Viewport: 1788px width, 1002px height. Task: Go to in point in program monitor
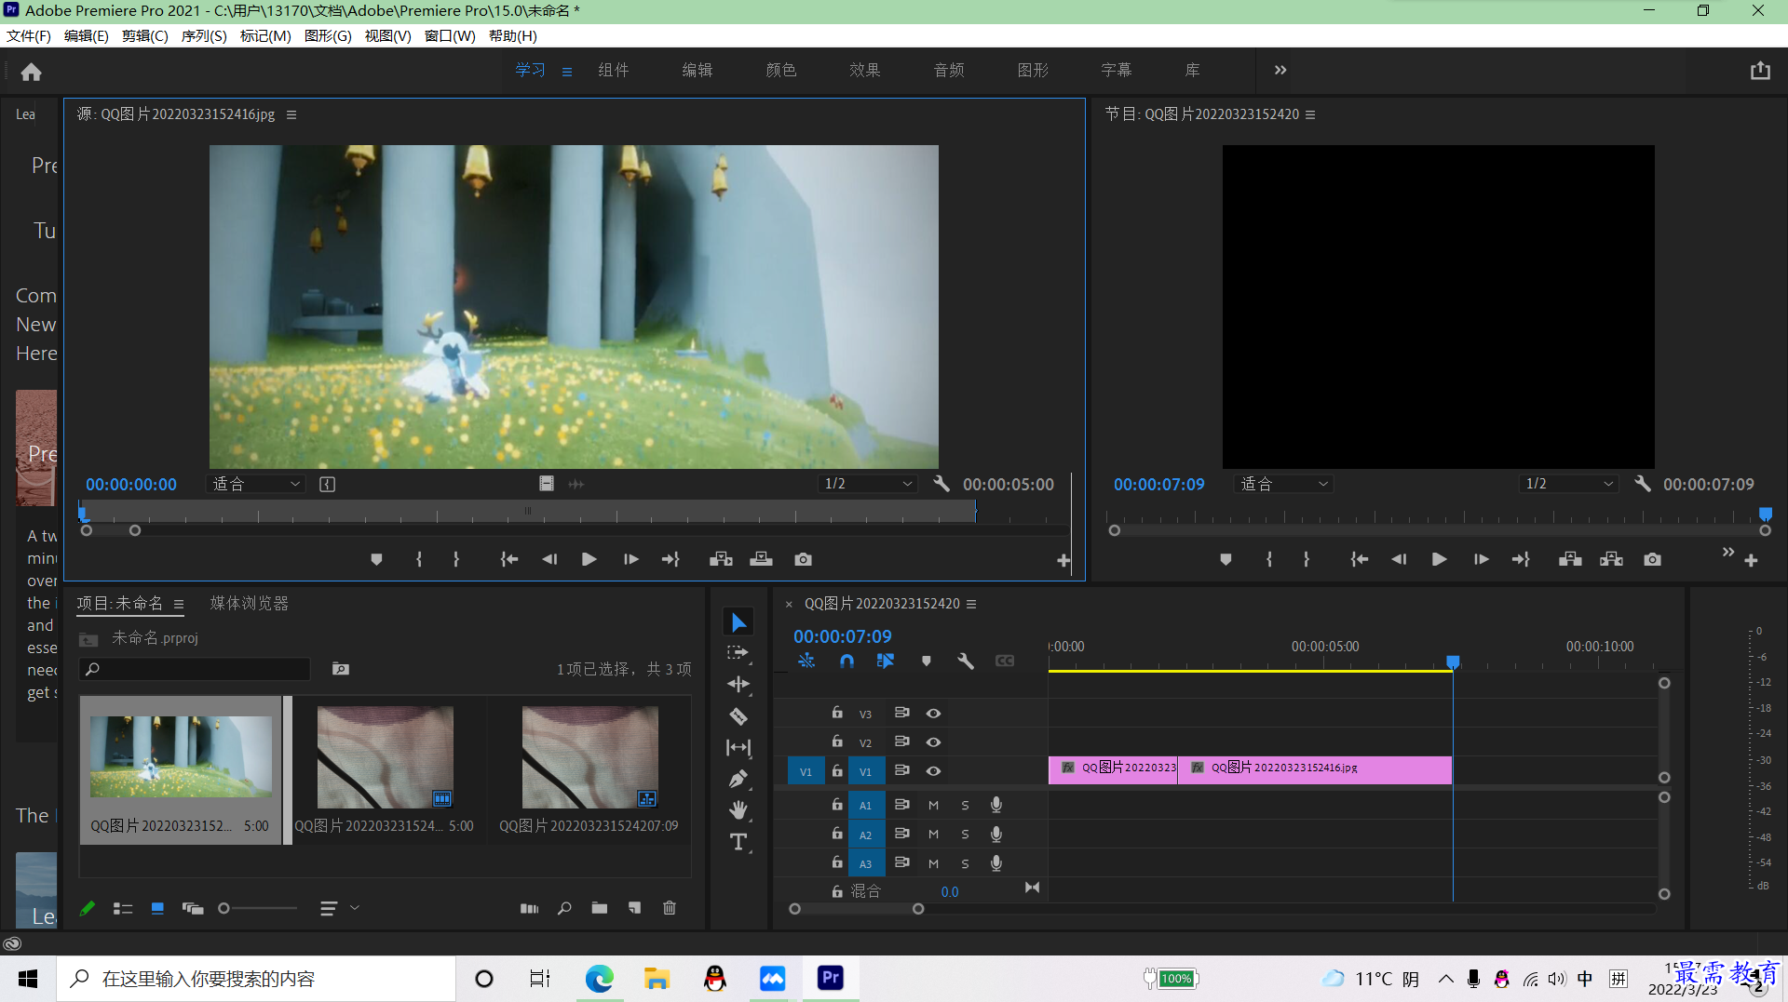coord(1360,559)
